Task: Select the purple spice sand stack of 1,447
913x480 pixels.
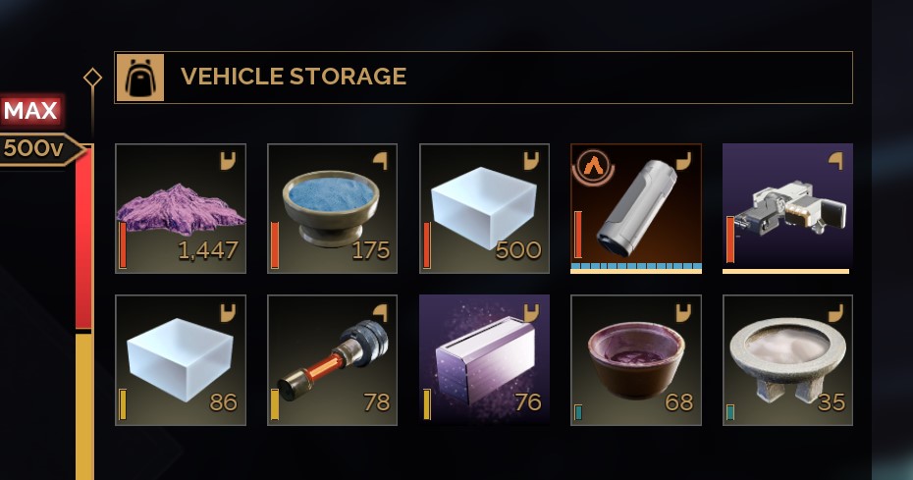Action: pos(181,208)
